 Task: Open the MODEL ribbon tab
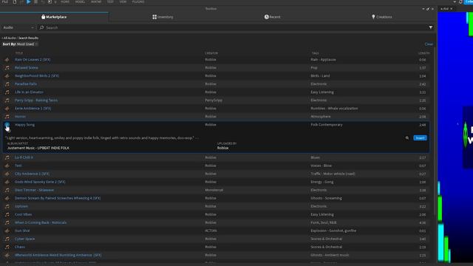pos(80,1)
